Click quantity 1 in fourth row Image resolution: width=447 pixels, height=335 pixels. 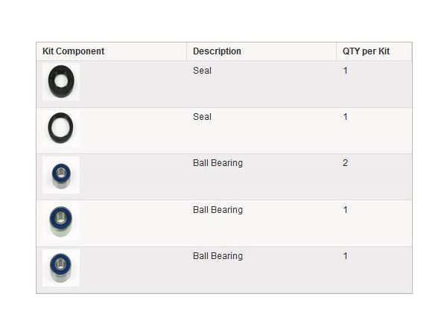pos(345,210)
